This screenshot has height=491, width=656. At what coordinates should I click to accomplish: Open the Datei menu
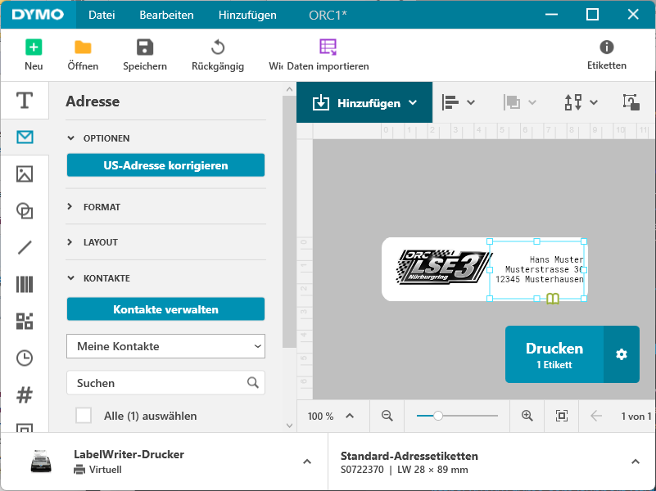click(102, 15)
